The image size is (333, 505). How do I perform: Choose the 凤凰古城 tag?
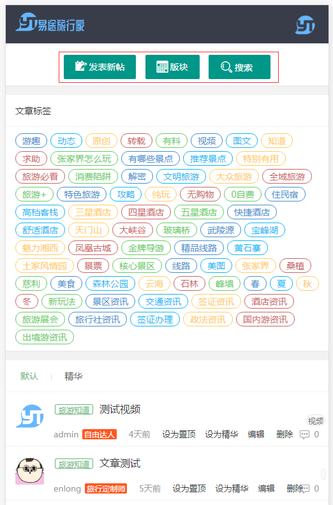(93, 248)
